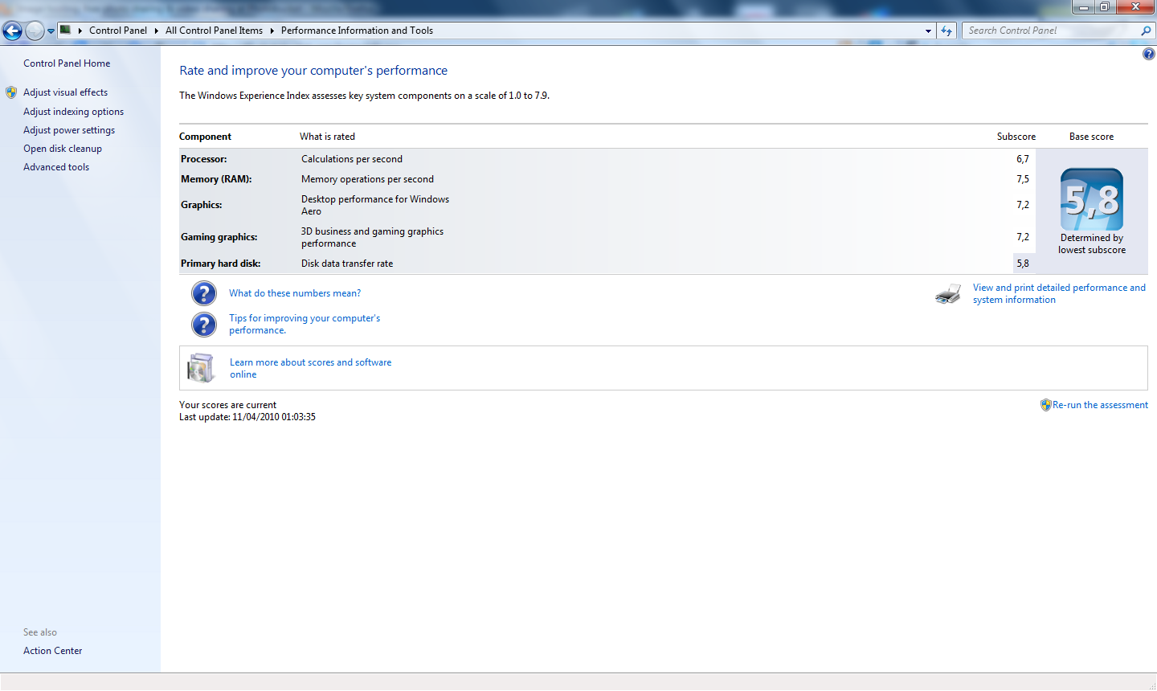
Task: Open the address bar history dropdown arrow
Action: [x=928, y=31]
